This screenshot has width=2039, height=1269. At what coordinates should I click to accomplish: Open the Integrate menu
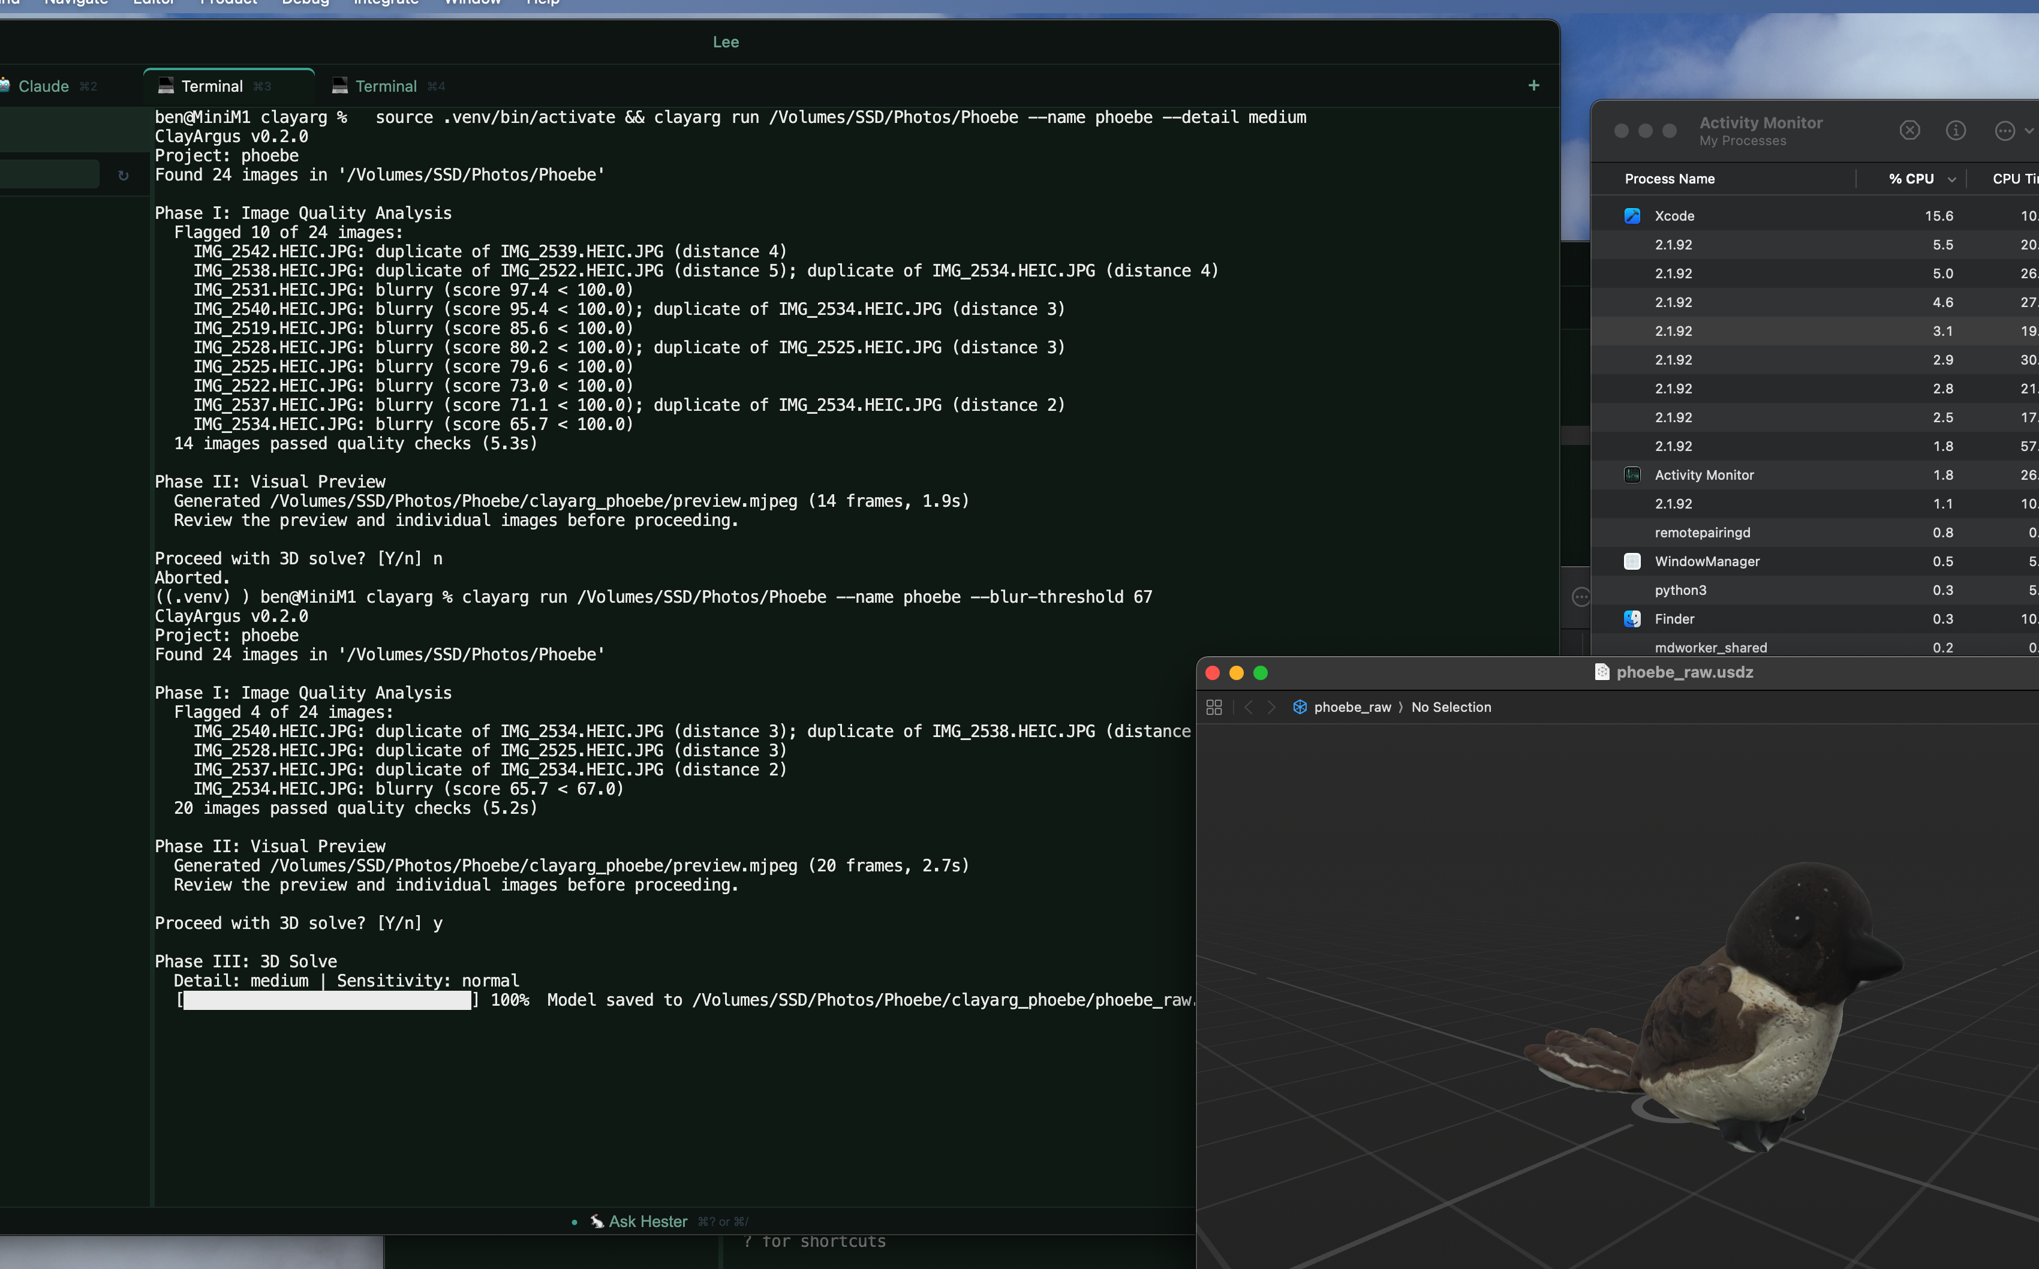click(x=385, y=2)
